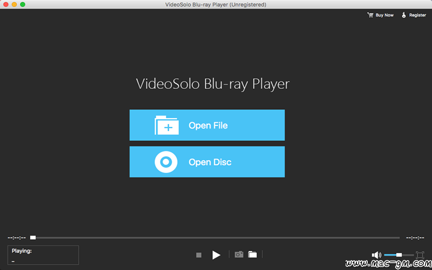Screen dimensions: 432x270
Task: Start playback with the play button
Action: [217, 255]
